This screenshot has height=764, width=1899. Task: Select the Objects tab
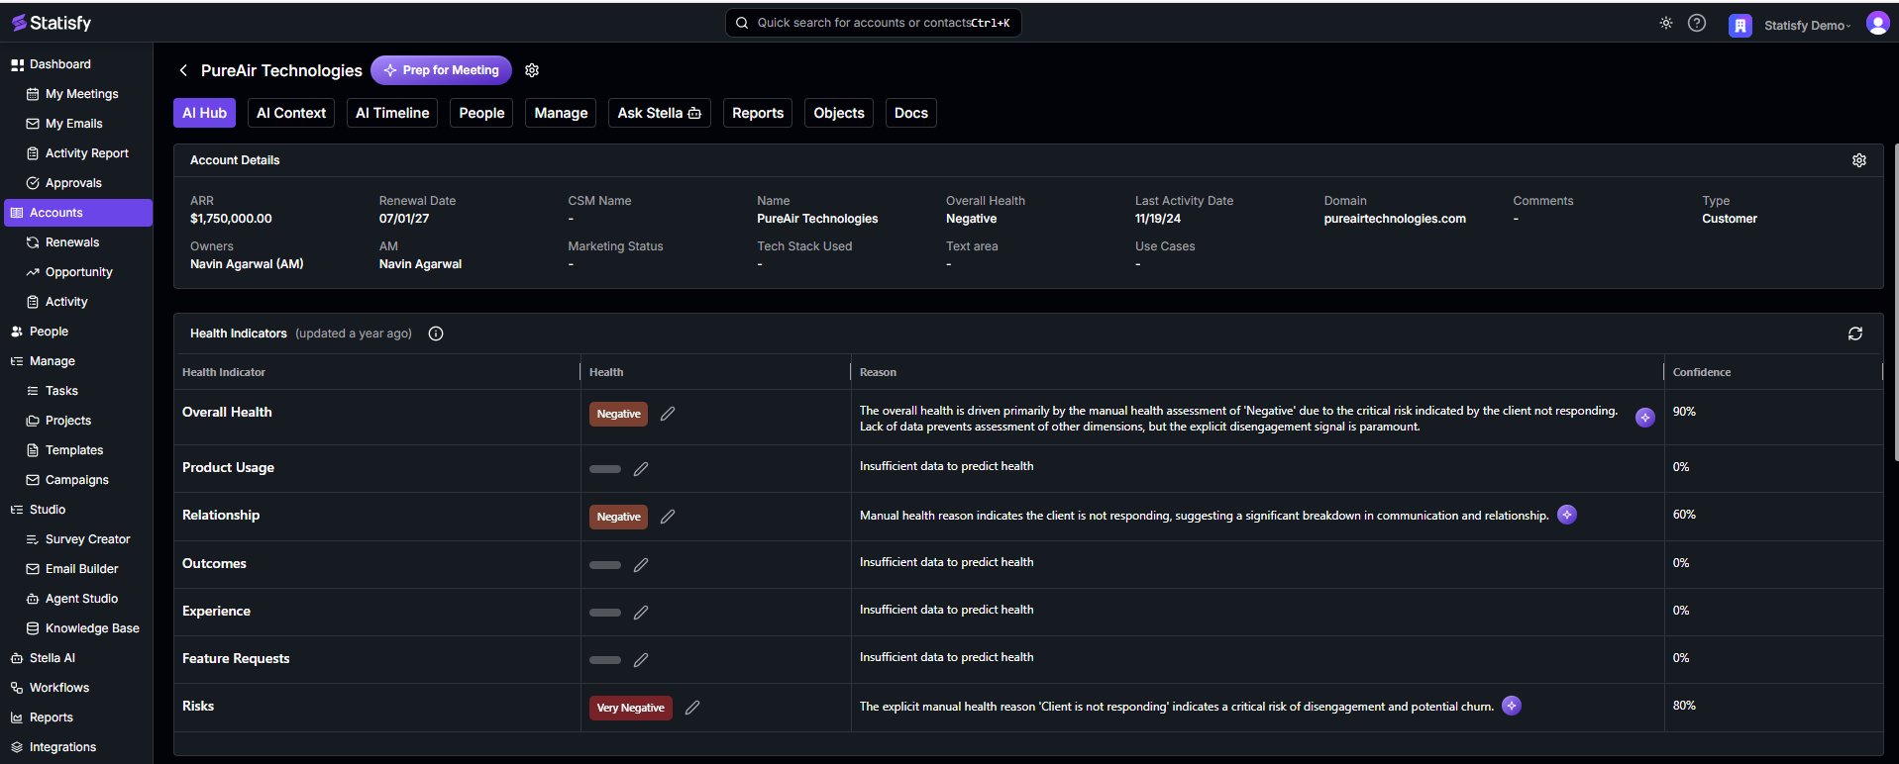click(x=839, y=113)
